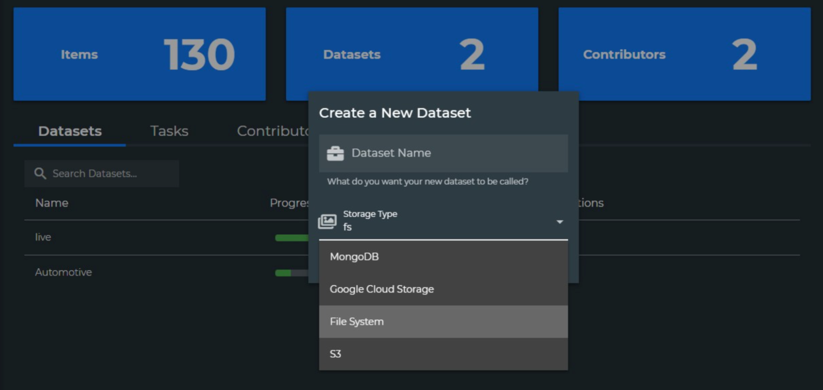Click the briefcase icon beside Dataset Name
823x390 pixels.
335,153
